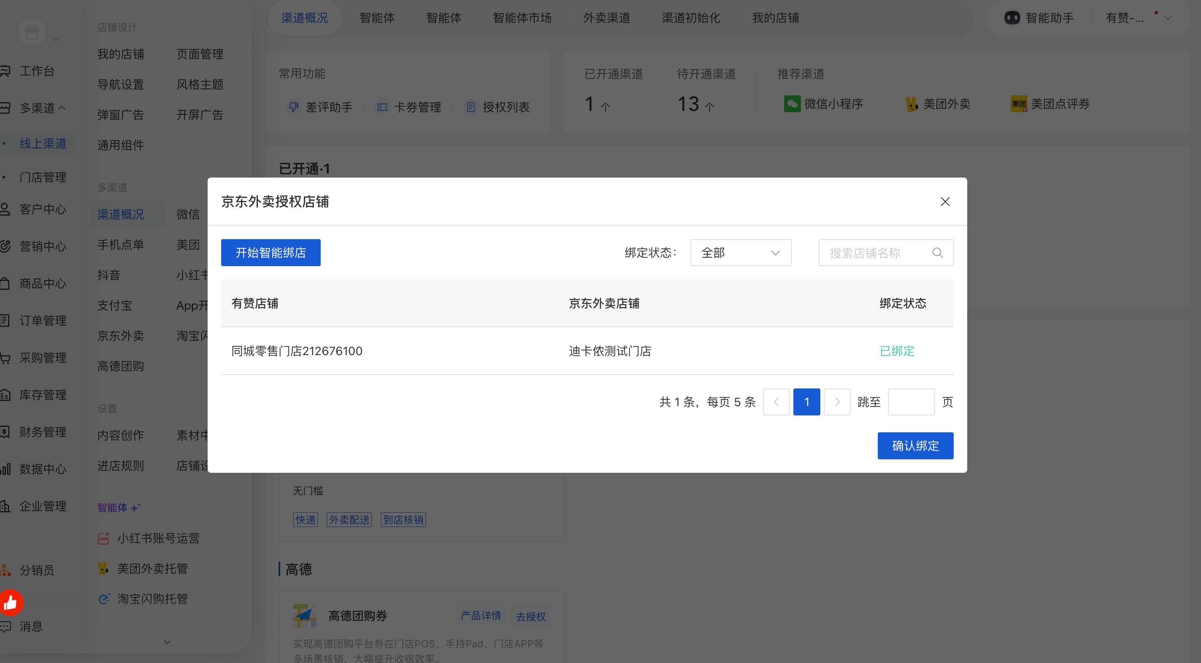The height and width of the screenshot is (663, 1201).
Task: Open 通用组件 in the submenu
Action: [x=120, y=145]
